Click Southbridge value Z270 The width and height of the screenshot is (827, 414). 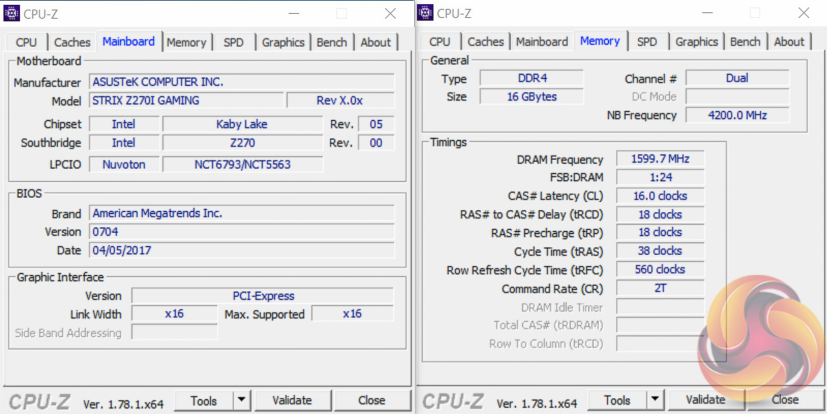242,143
